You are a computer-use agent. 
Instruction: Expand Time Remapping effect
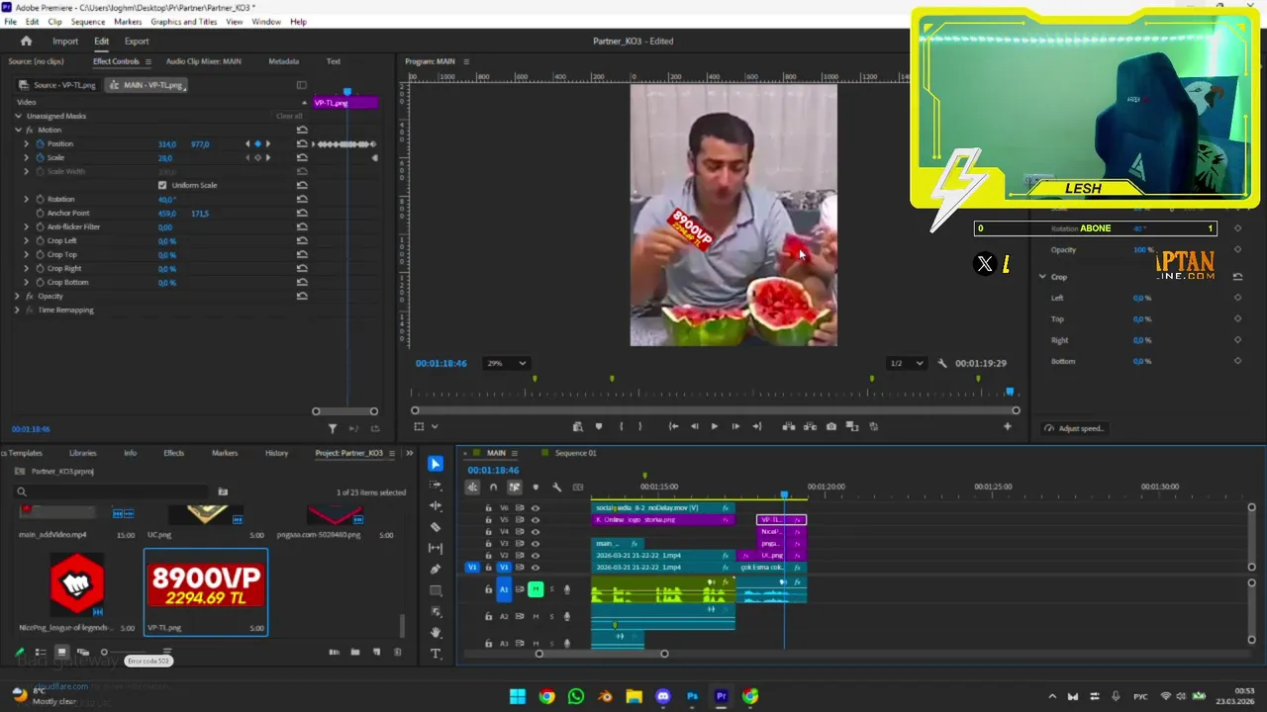tap(18, 310)
